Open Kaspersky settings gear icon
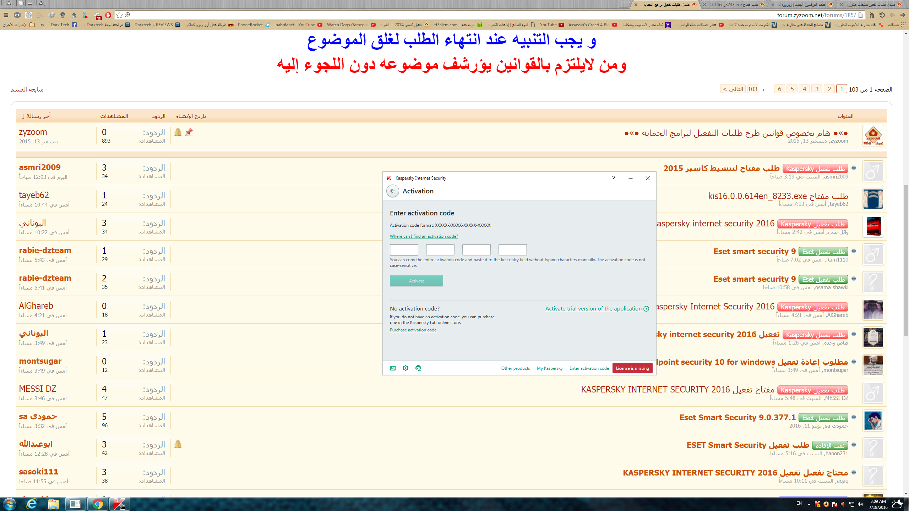This screenshot has height=511, width=909. tap(405, 368)
